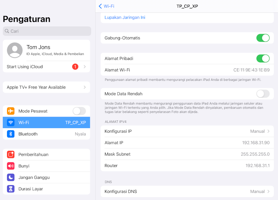278x200 pixels.
Task: Click the red iCloud notification badge
Action: 75,67
